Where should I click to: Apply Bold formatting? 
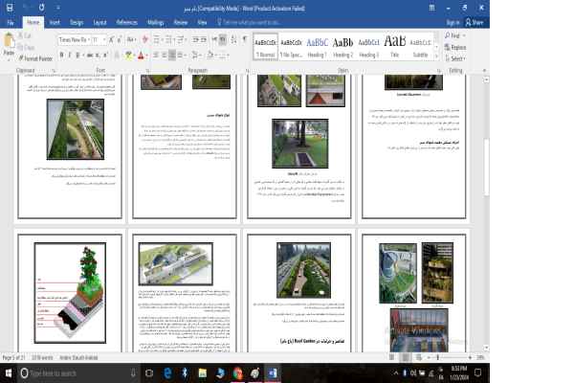click(x=61, y=55)
